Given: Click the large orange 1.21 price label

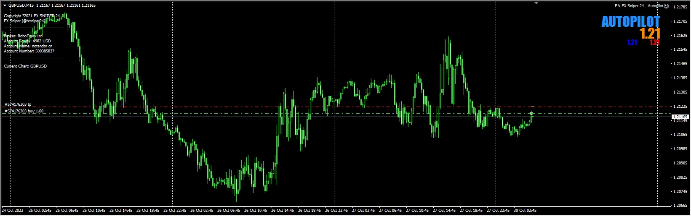Looking at the screenshot, I should (x=650, y=34).
